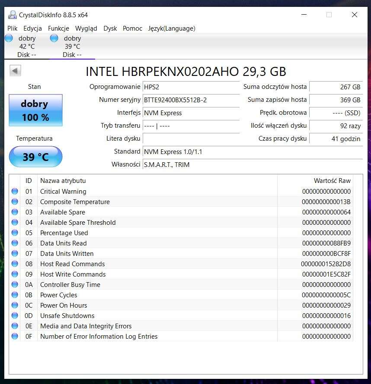
Task: Open the Dysk menu
Action: (x=110, y=28)
